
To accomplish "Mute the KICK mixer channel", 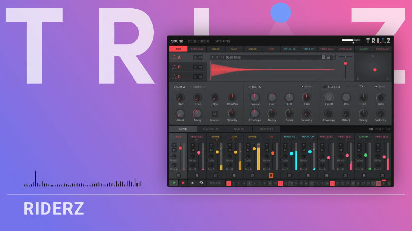I will coord(174,150).
